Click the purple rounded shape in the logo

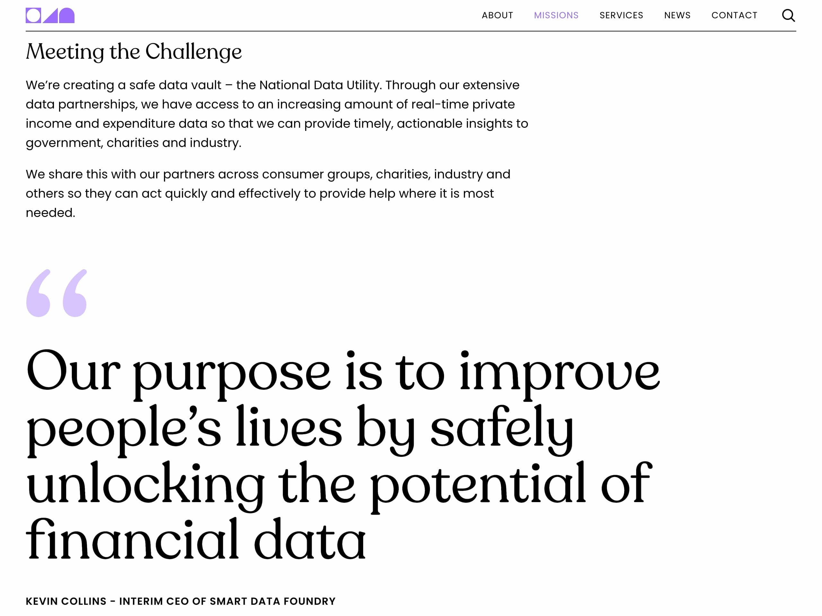(x=67, y=15)
